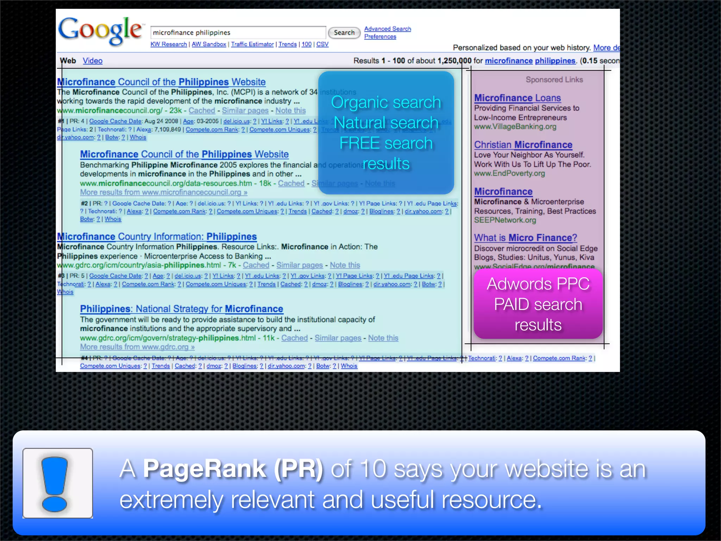Viewport: 721px width, 541px height.
Task: Click Note this for microfinancecouncil.org/ 23k result
Action: pos(290,111)
